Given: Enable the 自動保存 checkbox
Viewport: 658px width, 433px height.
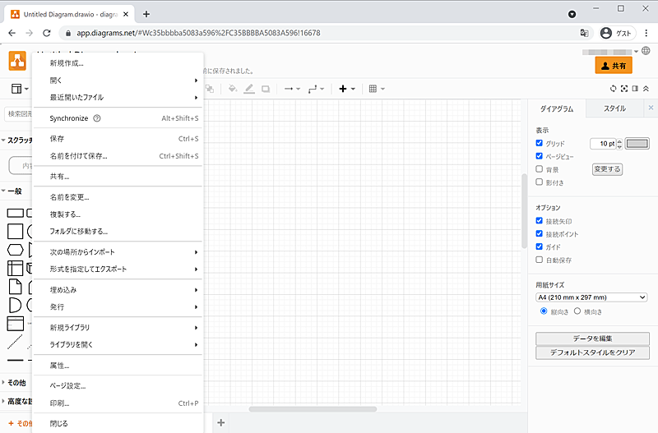Looking at the screenshot, I should tap(540, 260).
